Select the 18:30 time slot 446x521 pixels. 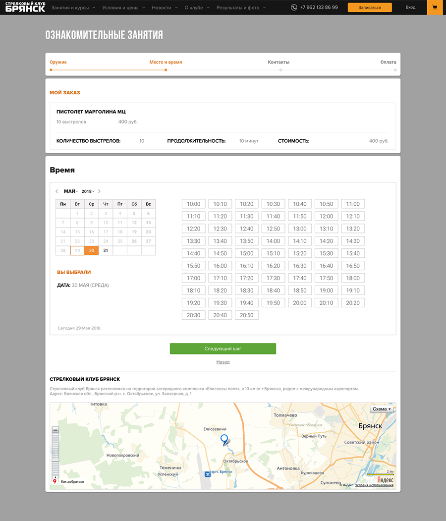247,290
